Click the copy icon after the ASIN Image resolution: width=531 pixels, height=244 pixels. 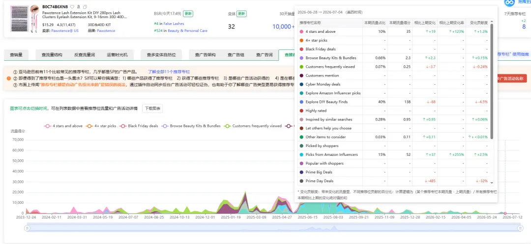[85, 7]
